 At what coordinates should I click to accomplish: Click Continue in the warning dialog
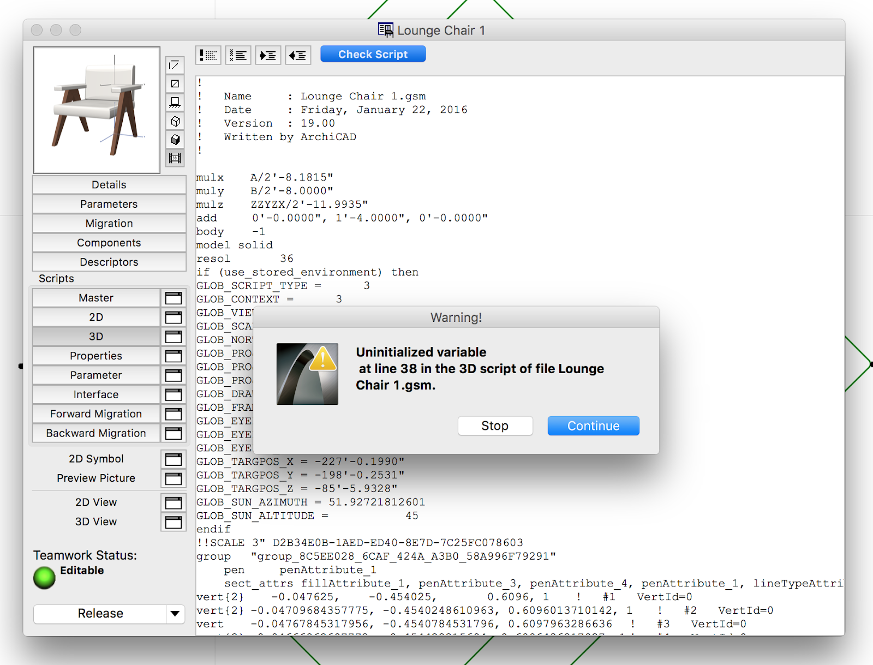tap(593, 426)
